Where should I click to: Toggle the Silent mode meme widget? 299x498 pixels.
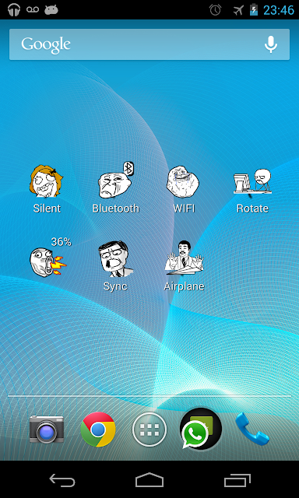(47, 189)
